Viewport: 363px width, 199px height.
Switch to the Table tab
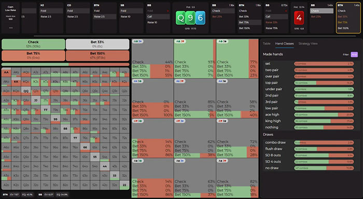click(267, 44)
